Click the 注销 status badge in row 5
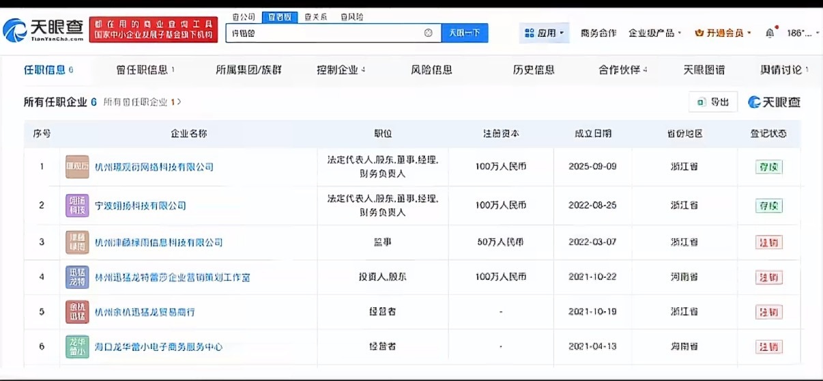823x381 pixels. [x=768, y=312]
